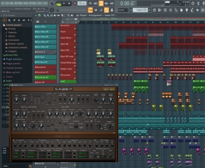Click the browser star favorites icon
This screenshot has width=205, height=168.
click(28, 20)
